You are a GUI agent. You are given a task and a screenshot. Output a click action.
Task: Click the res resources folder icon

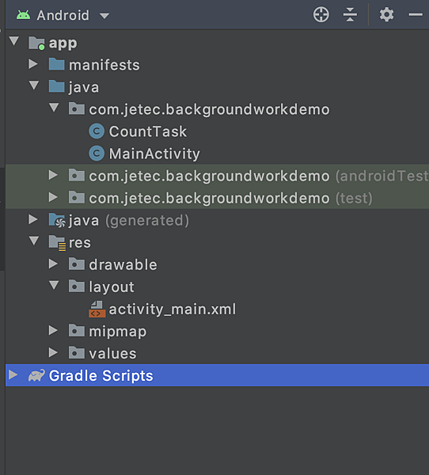coord(57,243)
